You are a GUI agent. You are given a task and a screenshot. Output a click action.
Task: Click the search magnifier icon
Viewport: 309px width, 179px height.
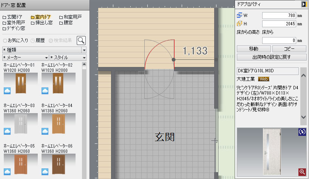tap(81, 40)
